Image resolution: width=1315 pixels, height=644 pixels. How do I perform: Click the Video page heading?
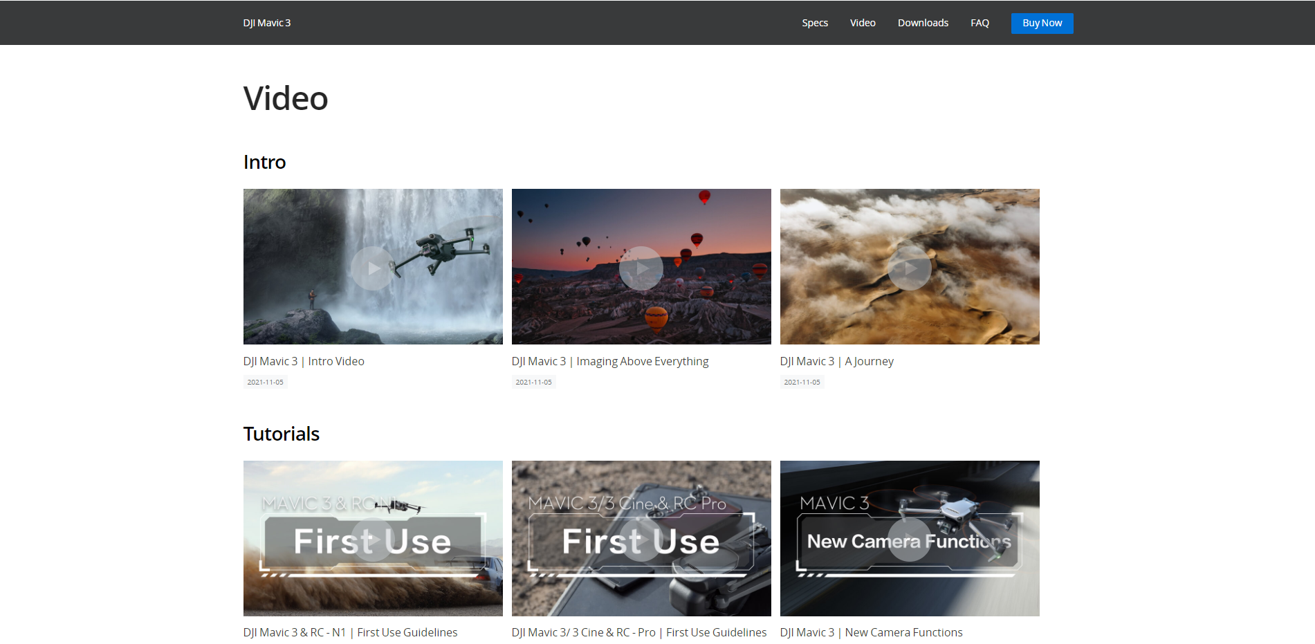286,98
